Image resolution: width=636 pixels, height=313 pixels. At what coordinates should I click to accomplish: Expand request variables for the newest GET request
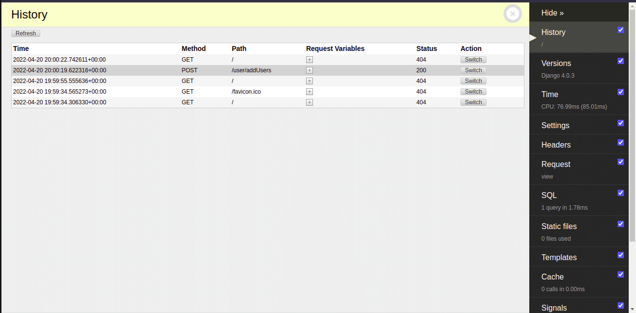[309, 59]
